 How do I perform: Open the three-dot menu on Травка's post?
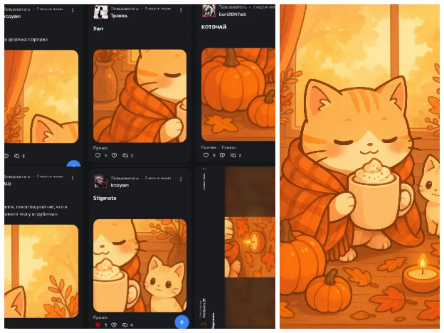click(181, 10)
